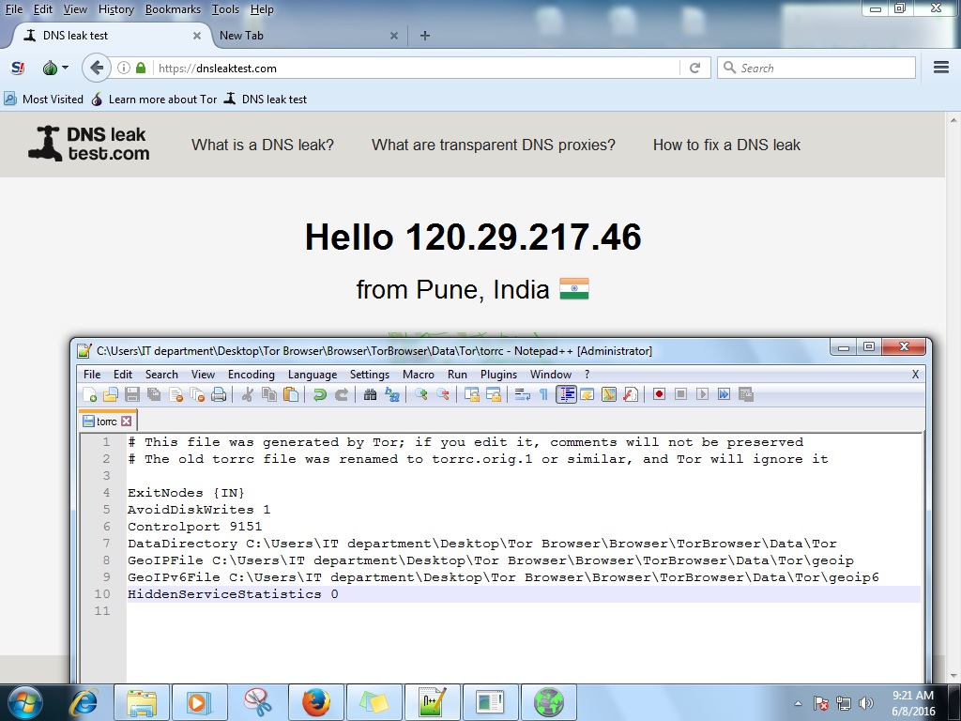Viewport: 961px width, 721px height.
Task: Open Firefox from the taskbar
Action: [316, 702]
